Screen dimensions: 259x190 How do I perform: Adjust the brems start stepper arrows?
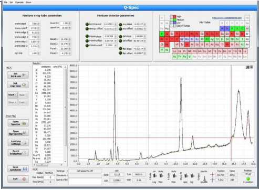pos(39,24)
